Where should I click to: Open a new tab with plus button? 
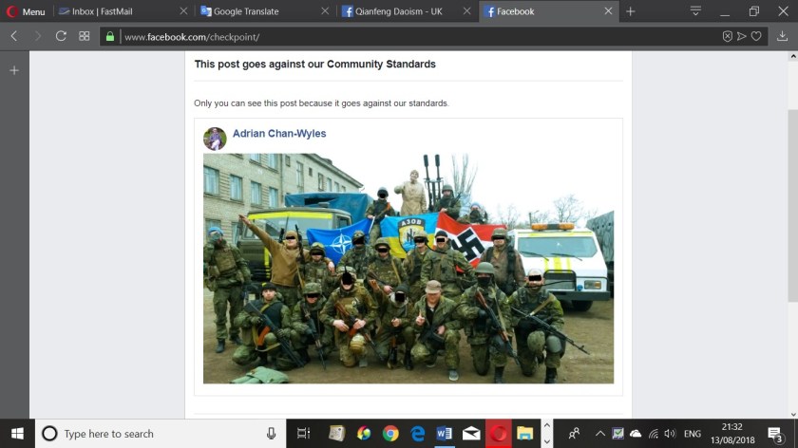(x=630, y=11)
